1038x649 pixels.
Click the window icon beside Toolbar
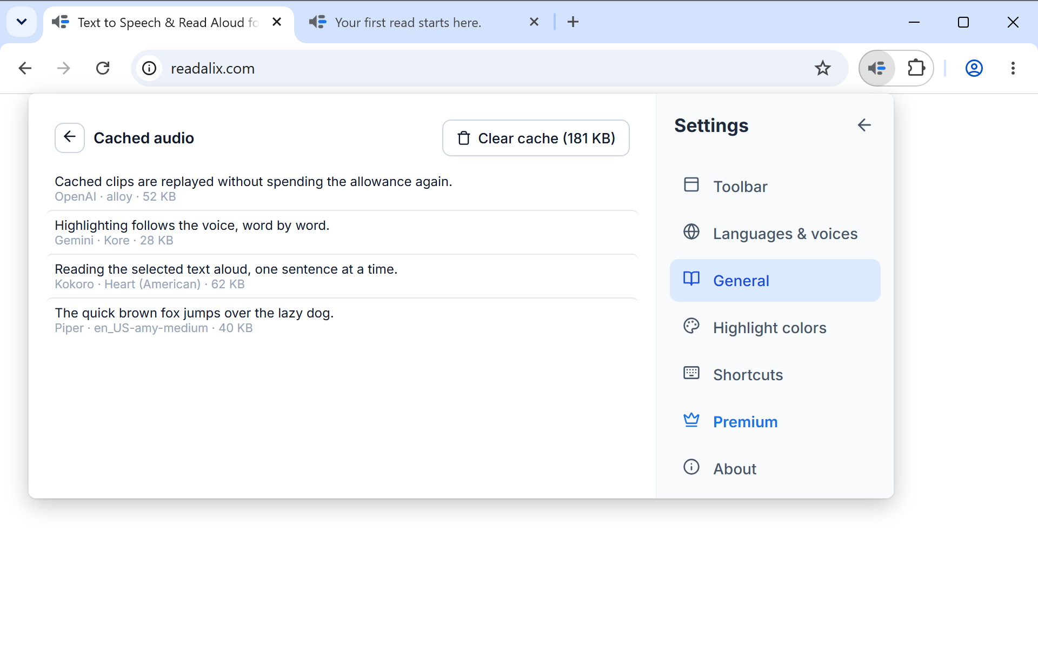pyautogui.click(x=691, y=185)
